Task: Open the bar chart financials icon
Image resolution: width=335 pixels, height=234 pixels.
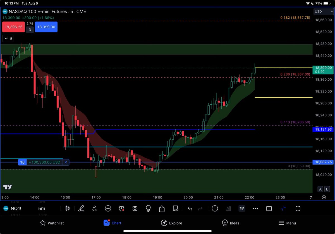Action: [x=228, y=208]
